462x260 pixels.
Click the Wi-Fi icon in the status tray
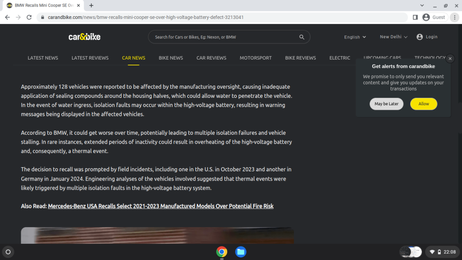432,252
